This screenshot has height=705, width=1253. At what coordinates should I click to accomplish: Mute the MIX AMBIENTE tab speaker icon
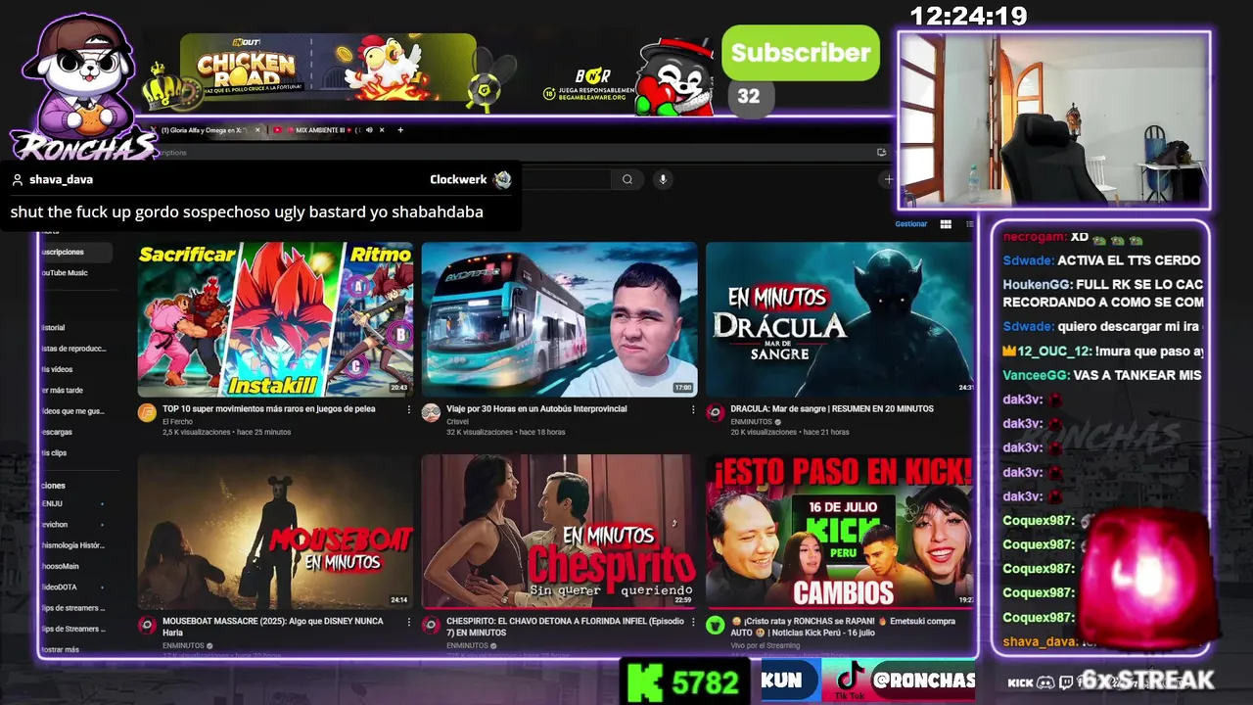[369, 130]
